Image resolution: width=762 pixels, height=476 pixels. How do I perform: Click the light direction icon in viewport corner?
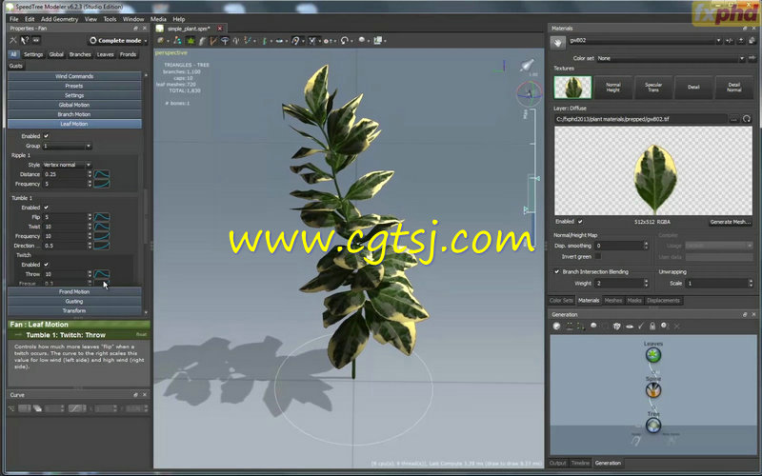click(527, 65)
